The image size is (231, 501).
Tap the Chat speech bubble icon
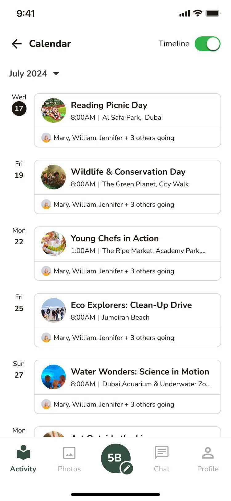click(x=162, y=453)
